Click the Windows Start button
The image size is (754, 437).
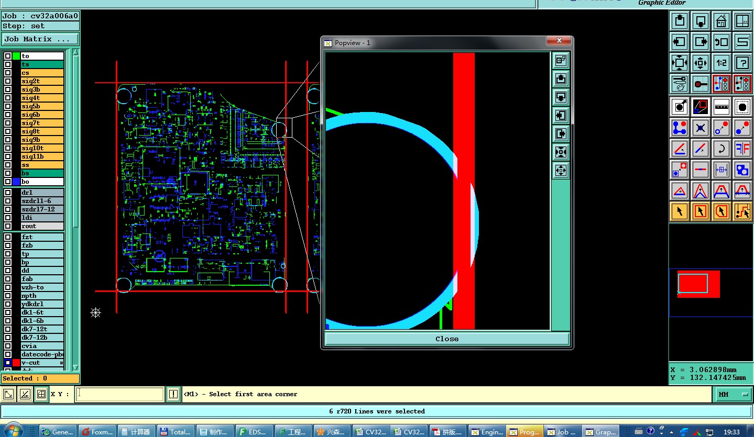13,431
